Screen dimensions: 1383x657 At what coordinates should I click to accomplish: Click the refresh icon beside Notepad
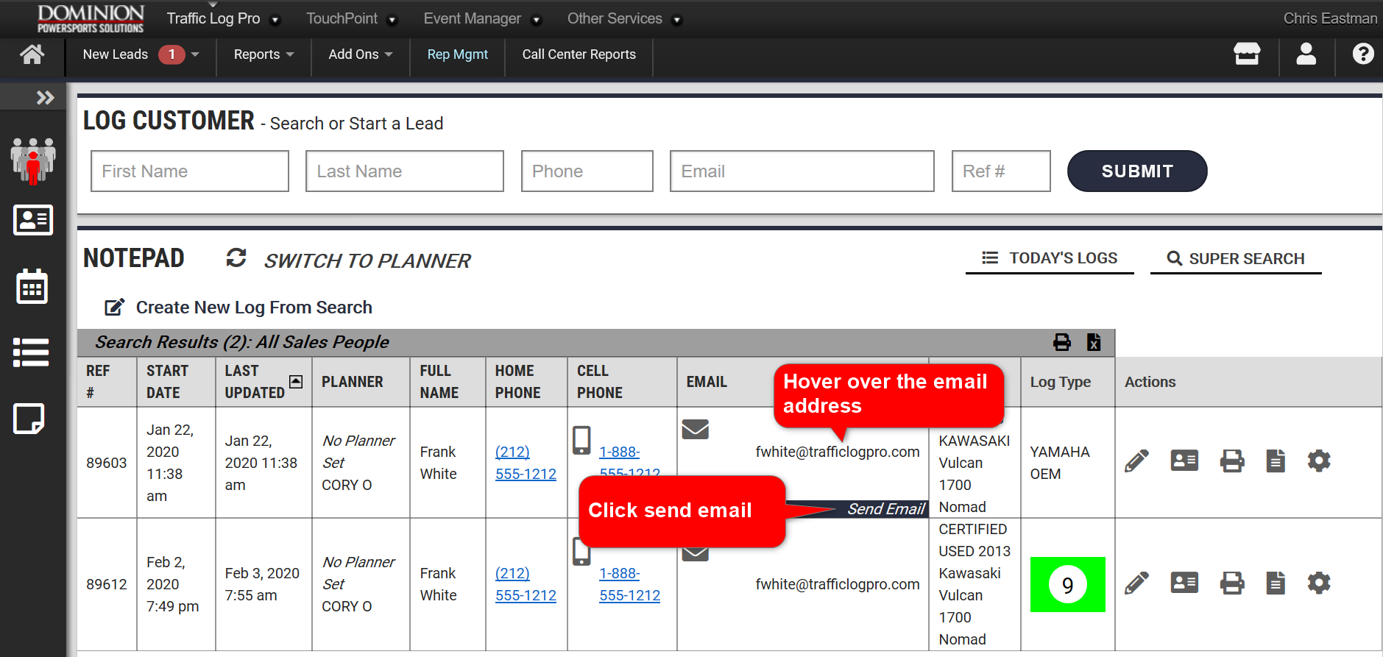pos(236,258)
